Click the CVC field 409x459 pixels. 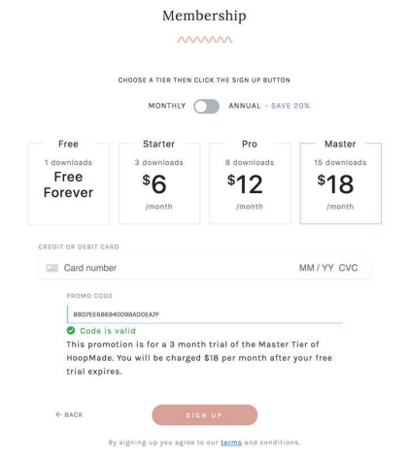(348, 268)
